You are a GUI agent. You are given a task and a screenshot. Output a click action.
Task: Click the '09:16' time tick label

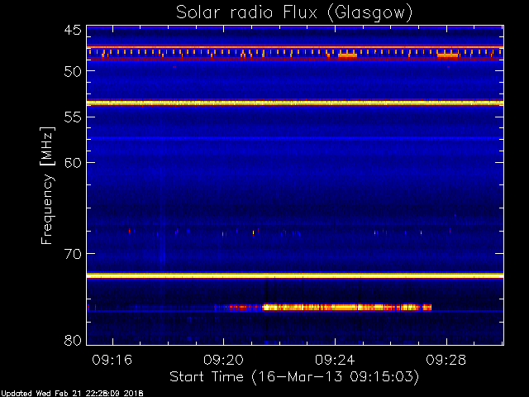point(112,360)
